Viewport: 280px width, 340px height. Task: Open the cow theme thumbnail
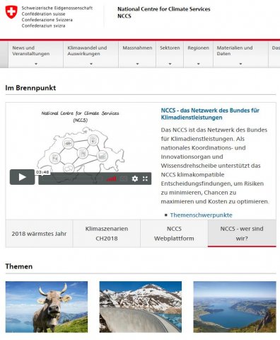point(47,307)
